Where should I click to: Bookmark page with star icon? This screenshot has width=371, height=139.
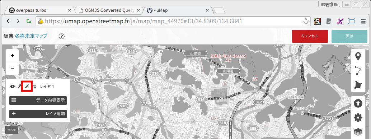coord(306,21)
